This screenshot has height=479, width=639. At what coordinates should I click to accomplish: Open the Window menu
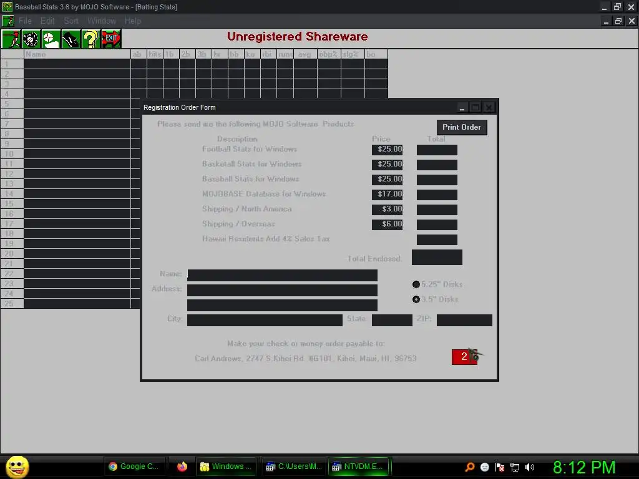click(x=102, y=21)
